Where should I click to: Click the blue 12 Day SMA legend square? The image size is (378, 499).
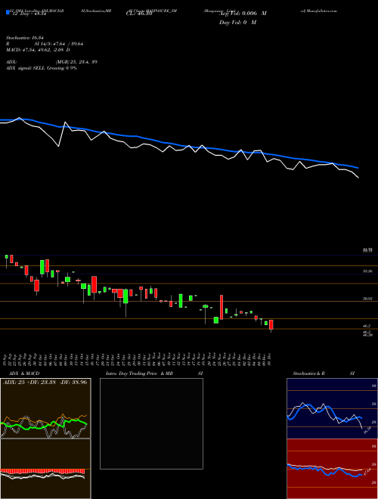point(8,13)
